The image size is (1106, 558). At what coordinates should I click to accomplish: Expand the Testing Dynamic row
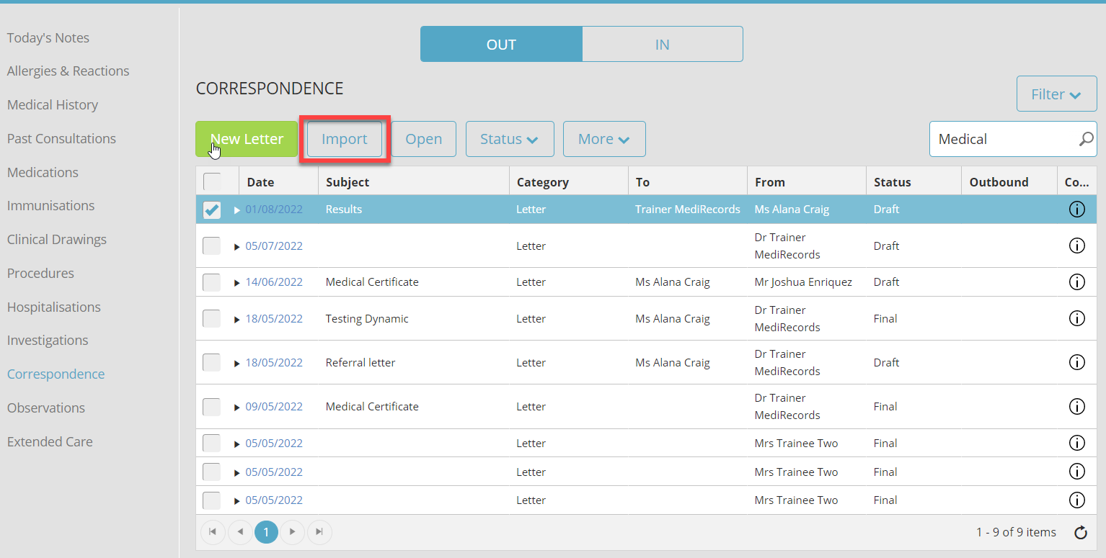(x=236, y=319)
